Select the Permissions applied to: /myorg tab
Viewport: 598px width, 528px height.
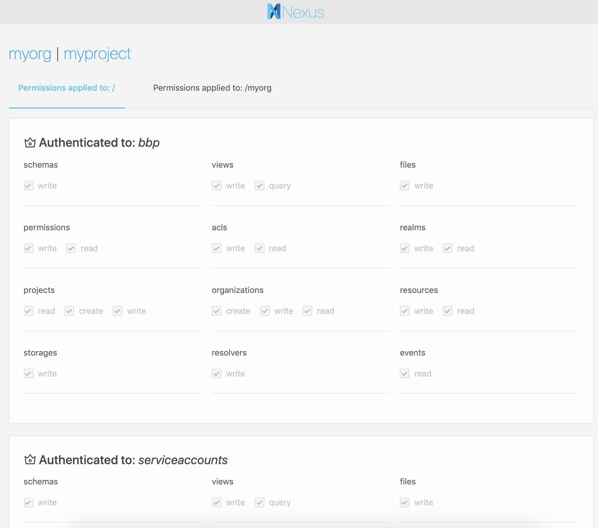coord(212,88)
